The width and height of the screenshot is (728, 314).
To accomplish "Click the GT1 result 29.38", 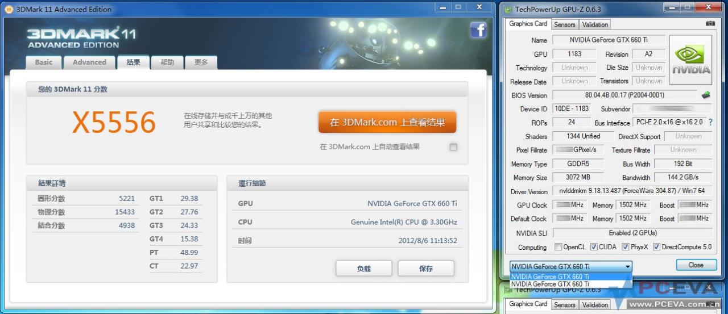I will [189, 199].
